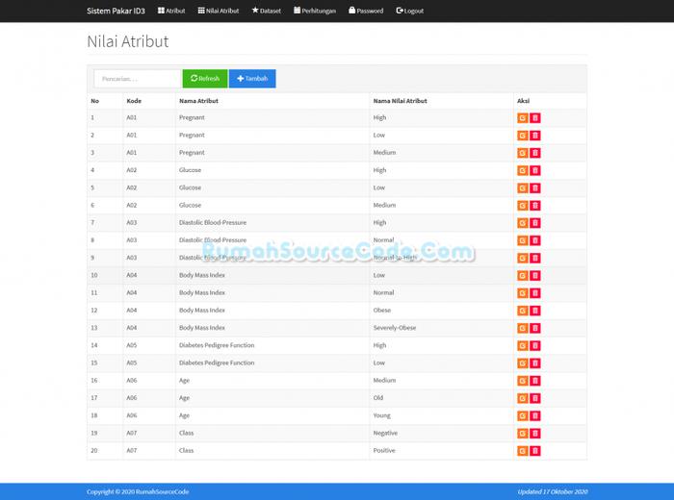
Task: Click the edit icon for Pregnant High row
Action: pos(523,118)
